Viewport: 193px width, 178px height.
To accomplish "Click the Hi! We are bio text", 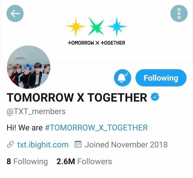I will 25,128.
